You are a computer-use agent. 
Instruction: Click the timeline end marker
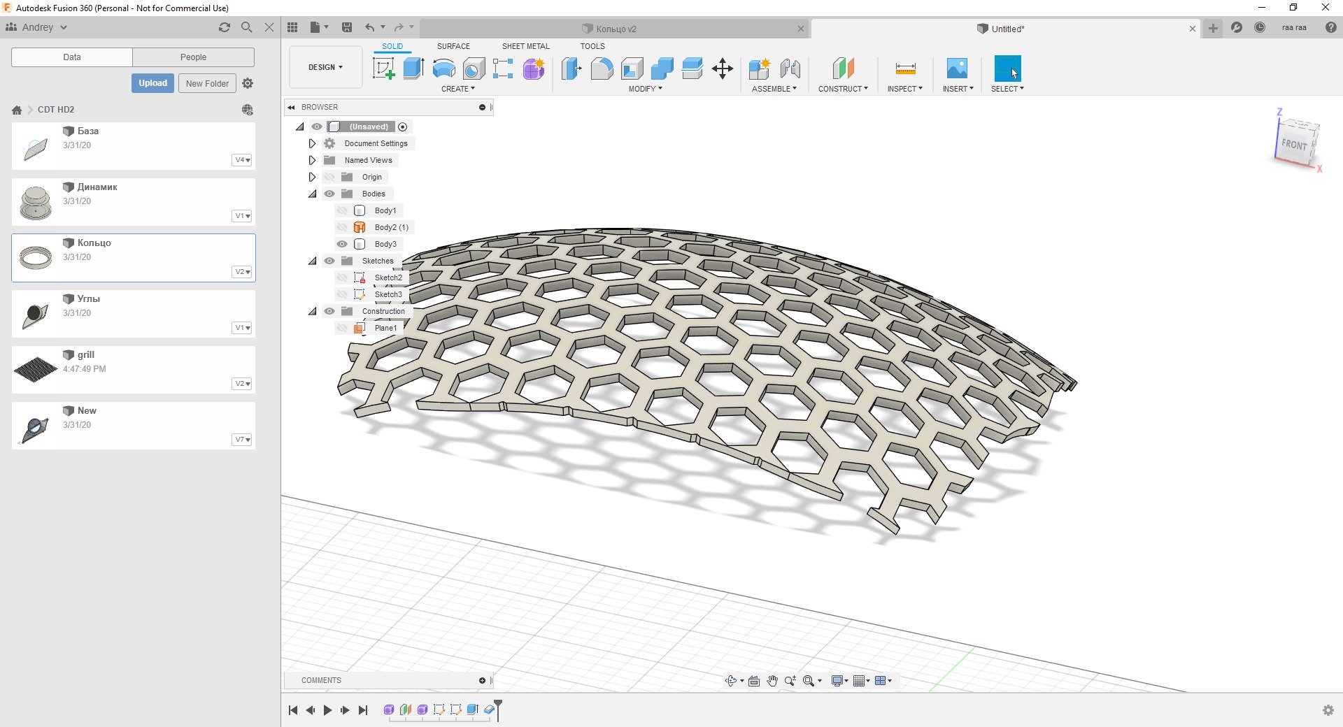(498, 707)
